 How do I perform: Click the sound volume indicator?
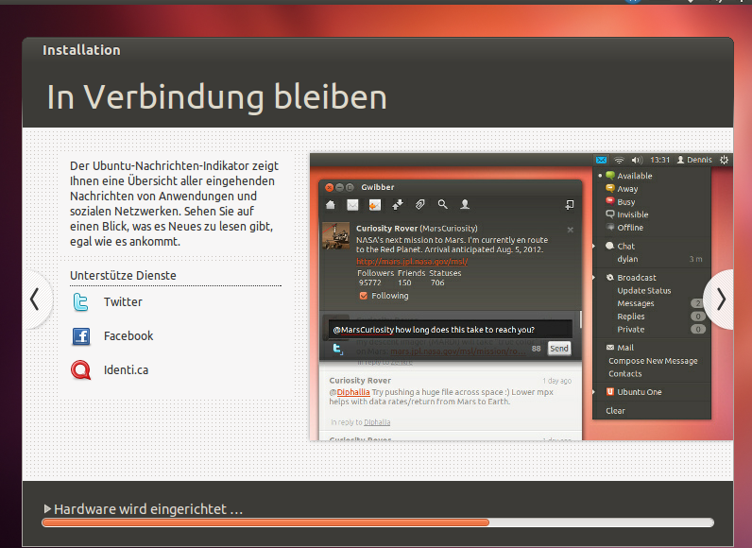point(637,160)
